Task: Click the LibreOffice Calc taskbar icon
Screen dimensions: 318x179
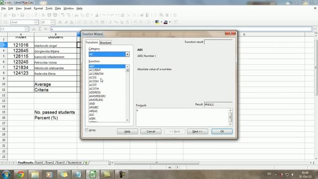Action: click(93, 175)
